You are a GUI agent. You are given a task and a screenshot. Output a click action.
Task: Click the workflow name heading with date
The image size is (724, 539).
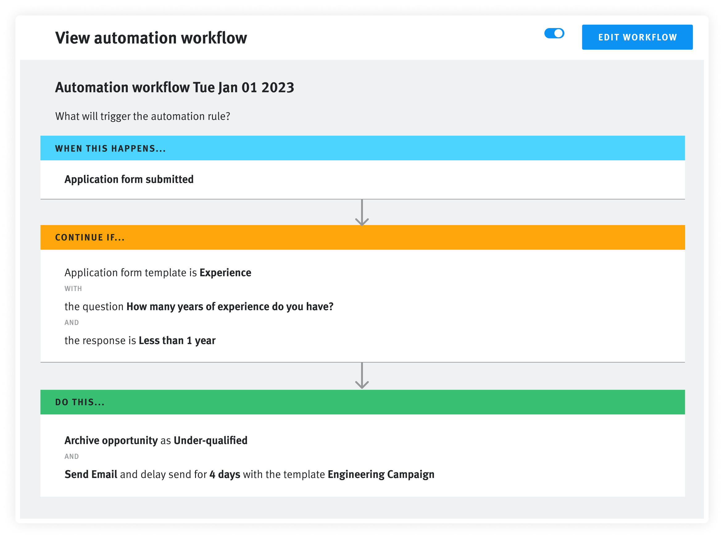pos(174,88)
